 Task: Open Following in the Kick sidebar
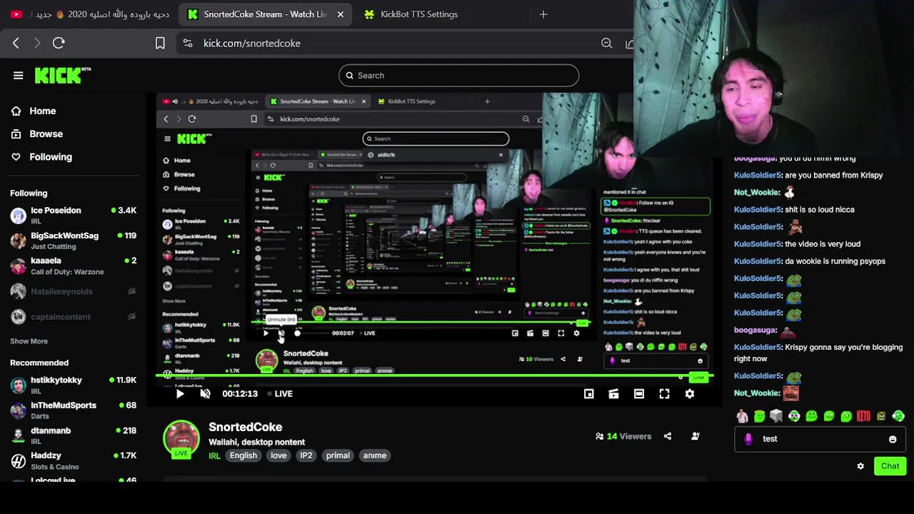pos(41,156)
